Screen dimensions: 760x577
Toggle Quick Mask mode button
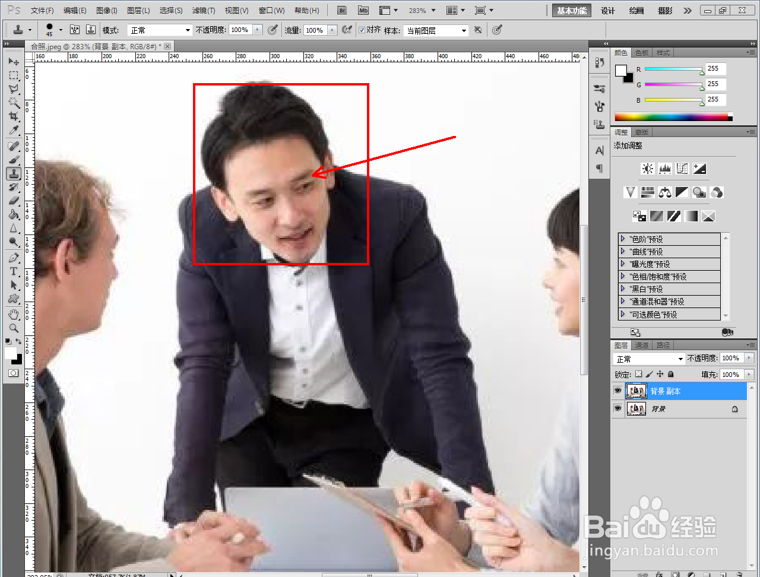tap(13, 373)
